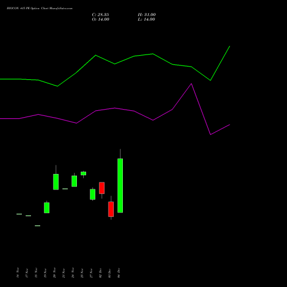The height and width of the screenshot is (287, 287).
Task: Select the high value H: 31.00
Action: (x=146, y=15)
